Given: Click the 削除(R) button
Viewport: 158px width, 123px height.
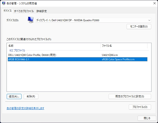Looking at the screenshot, I should (31, 97).
